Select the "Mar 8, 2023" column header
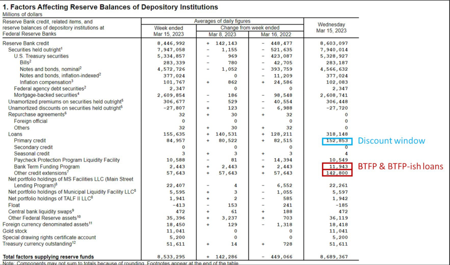The image size is (450, 265). coord(222,34)
